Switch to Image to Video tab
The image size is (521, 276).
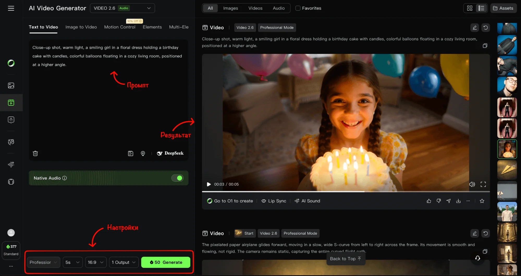pyautogui.click(x=81, y=27)
